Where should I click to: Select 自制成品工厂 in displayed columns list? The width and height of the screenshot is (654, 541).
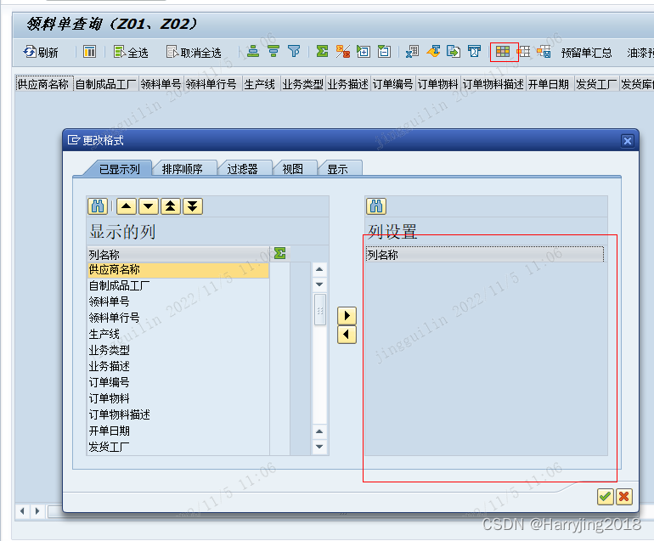pyautogui.click(x=178, y=285)
